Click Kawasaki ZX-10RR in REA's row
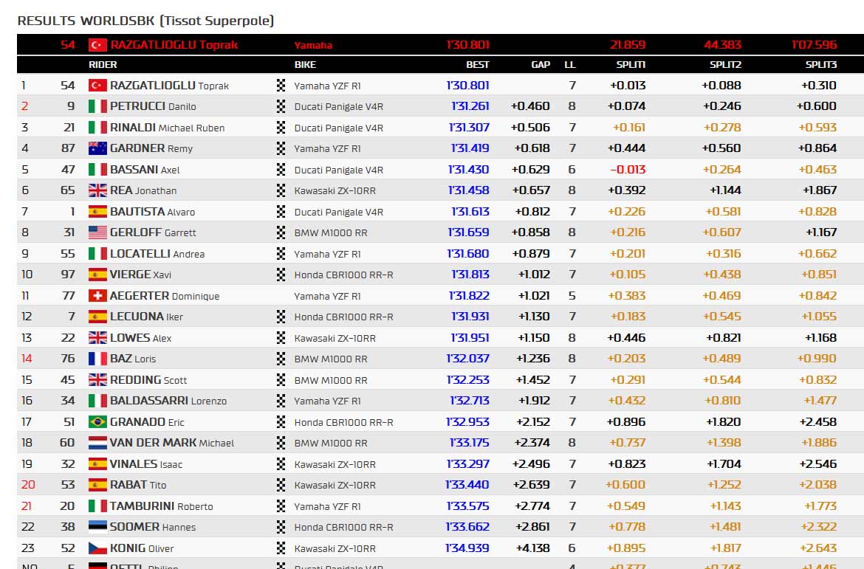Viewport: 864px width, 569px height. 335,190
